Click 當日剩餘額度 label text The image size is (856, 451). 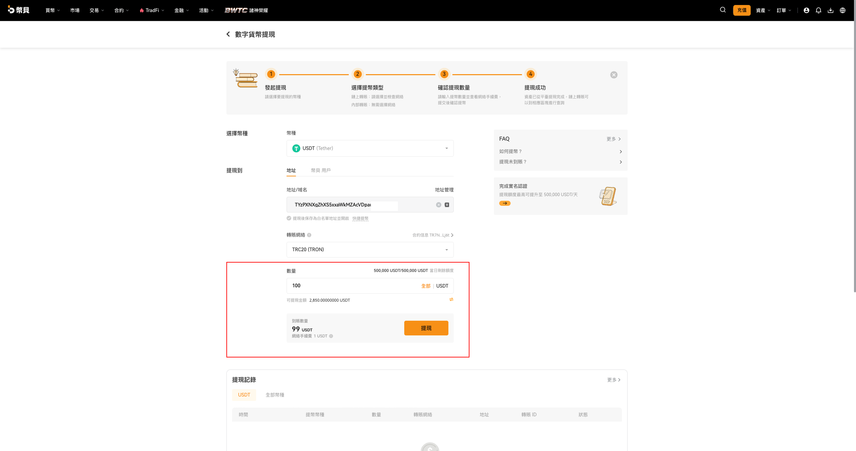(441, 271)
